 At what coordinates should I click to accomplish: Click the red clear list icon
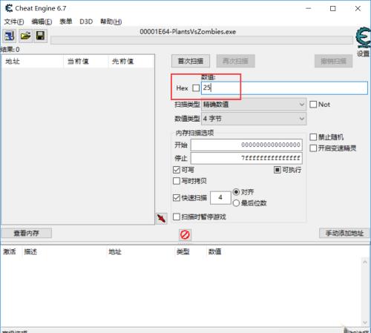[185, 234]
